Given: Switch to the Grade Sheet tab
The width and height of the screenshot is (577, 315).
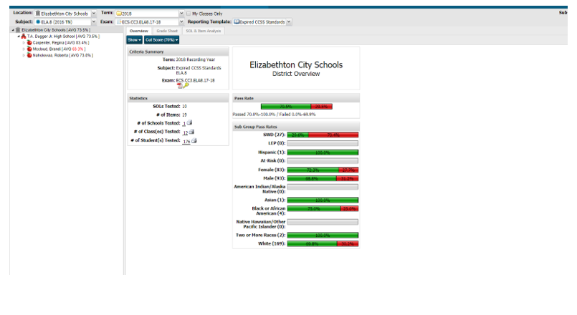Looking at the screenshot, I should click(167, 31).
